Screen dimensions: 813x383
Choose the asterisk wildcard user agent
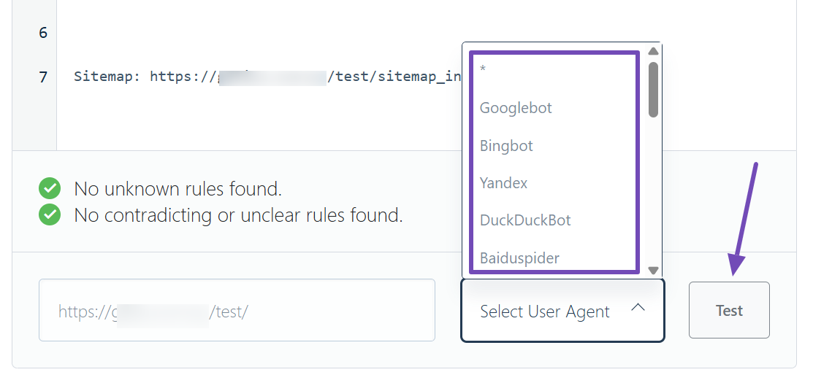coord(483,70)
